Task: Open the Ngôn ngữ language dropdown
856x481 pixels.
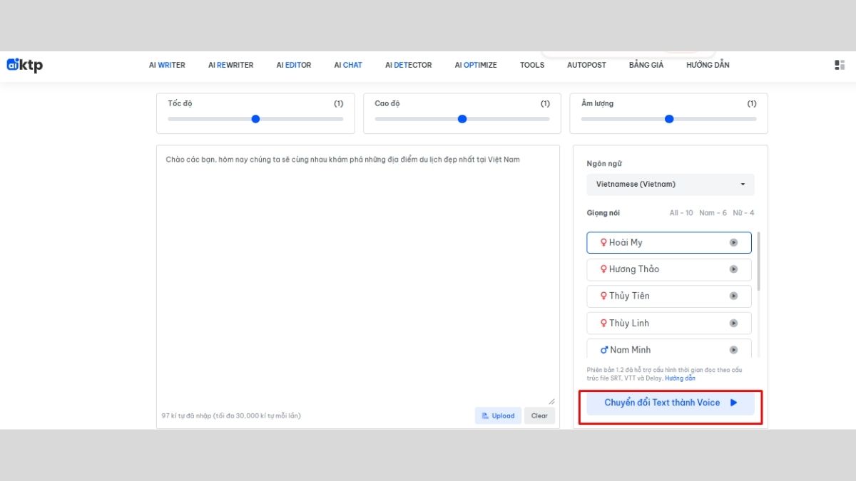Action: [671, 185]
